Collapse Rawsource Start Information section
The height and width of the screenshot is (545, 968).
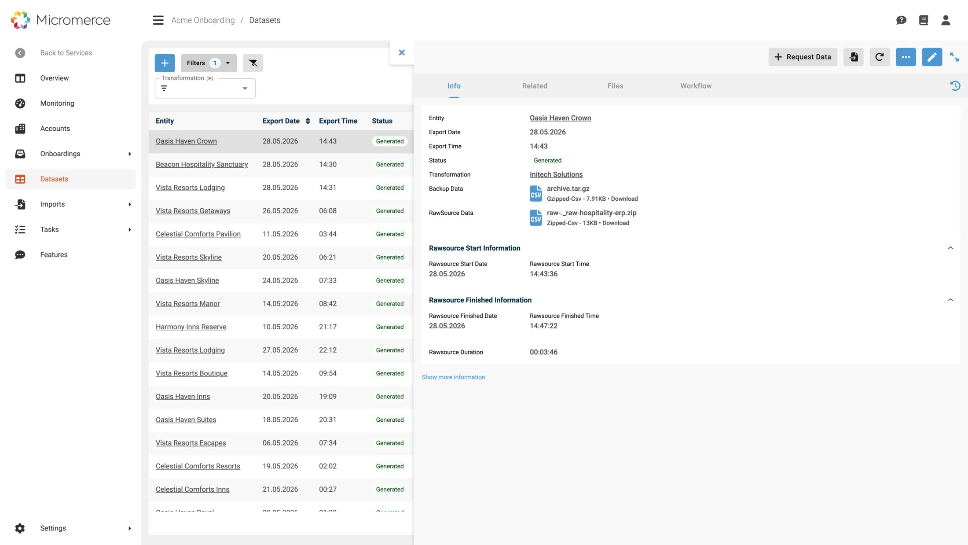(x=950, y=248)
